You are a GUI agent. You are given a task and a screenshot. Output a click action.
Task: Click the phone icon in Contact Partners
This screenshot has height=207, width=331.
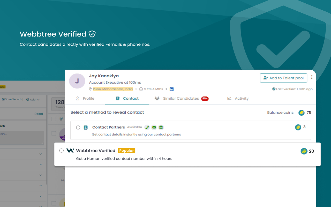coord(147,127)
